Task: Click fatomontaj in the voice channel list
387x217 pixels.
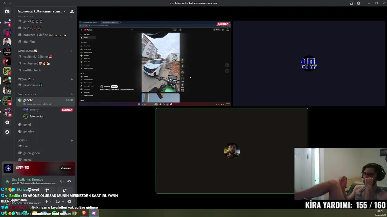Action: pyautogui.click(x=36, y=116)
